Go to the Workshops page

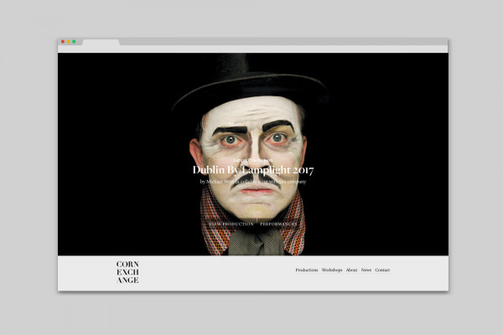coord(332,271)
